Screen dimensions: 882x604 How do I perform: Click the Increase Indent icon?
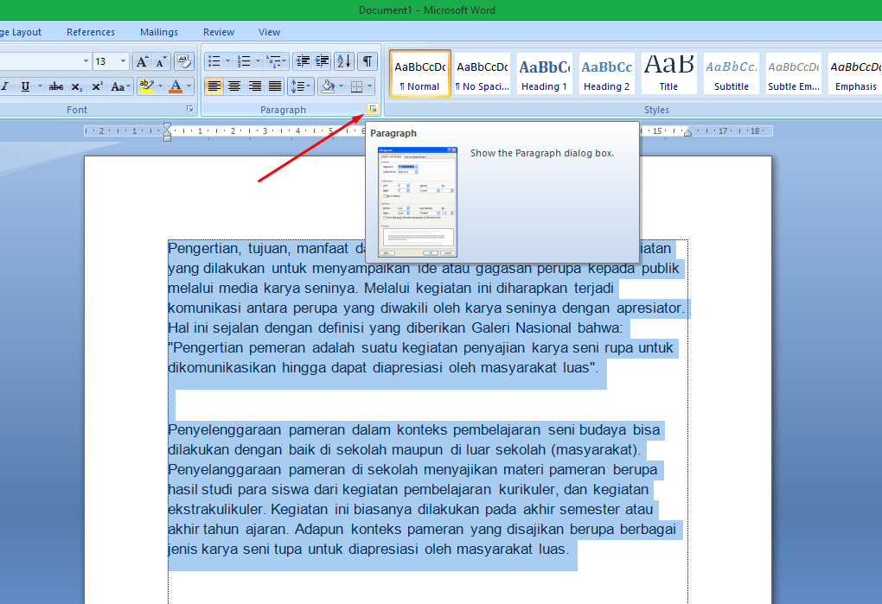[x=320, y=60]
